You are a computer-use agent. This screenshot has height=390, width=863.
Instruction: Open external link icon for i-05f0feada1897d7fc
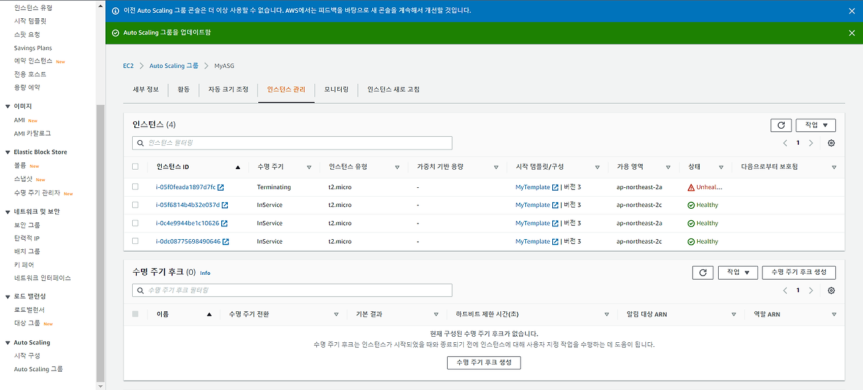point(220,187)
